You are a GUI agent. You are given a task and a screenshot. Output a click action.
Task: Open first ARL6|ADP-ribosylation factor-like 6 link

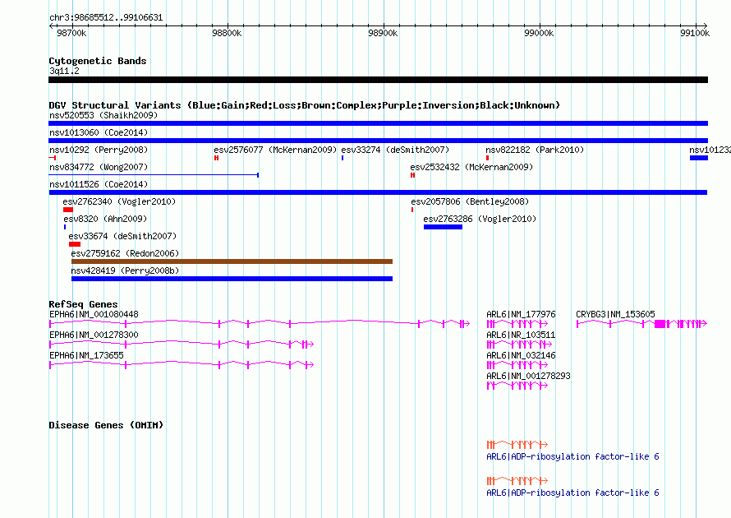572,457
